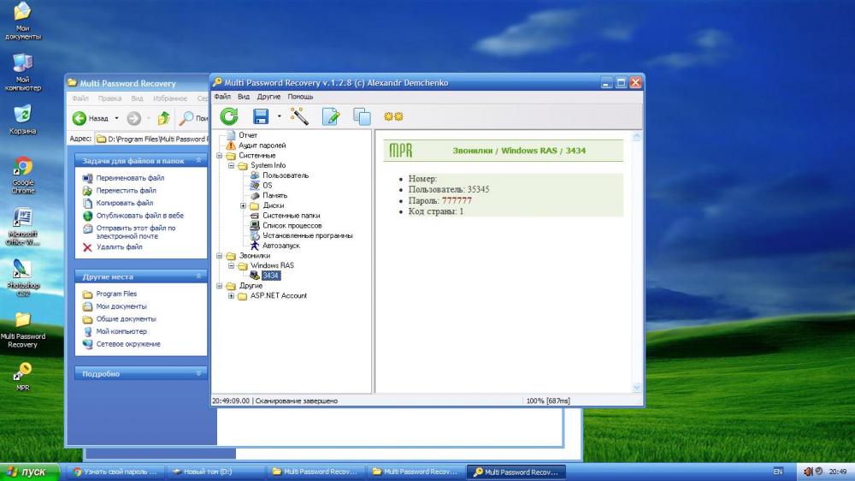Click the blue floppy disk save icon
This screenshot has height=481, width=855.
point(261,116)
